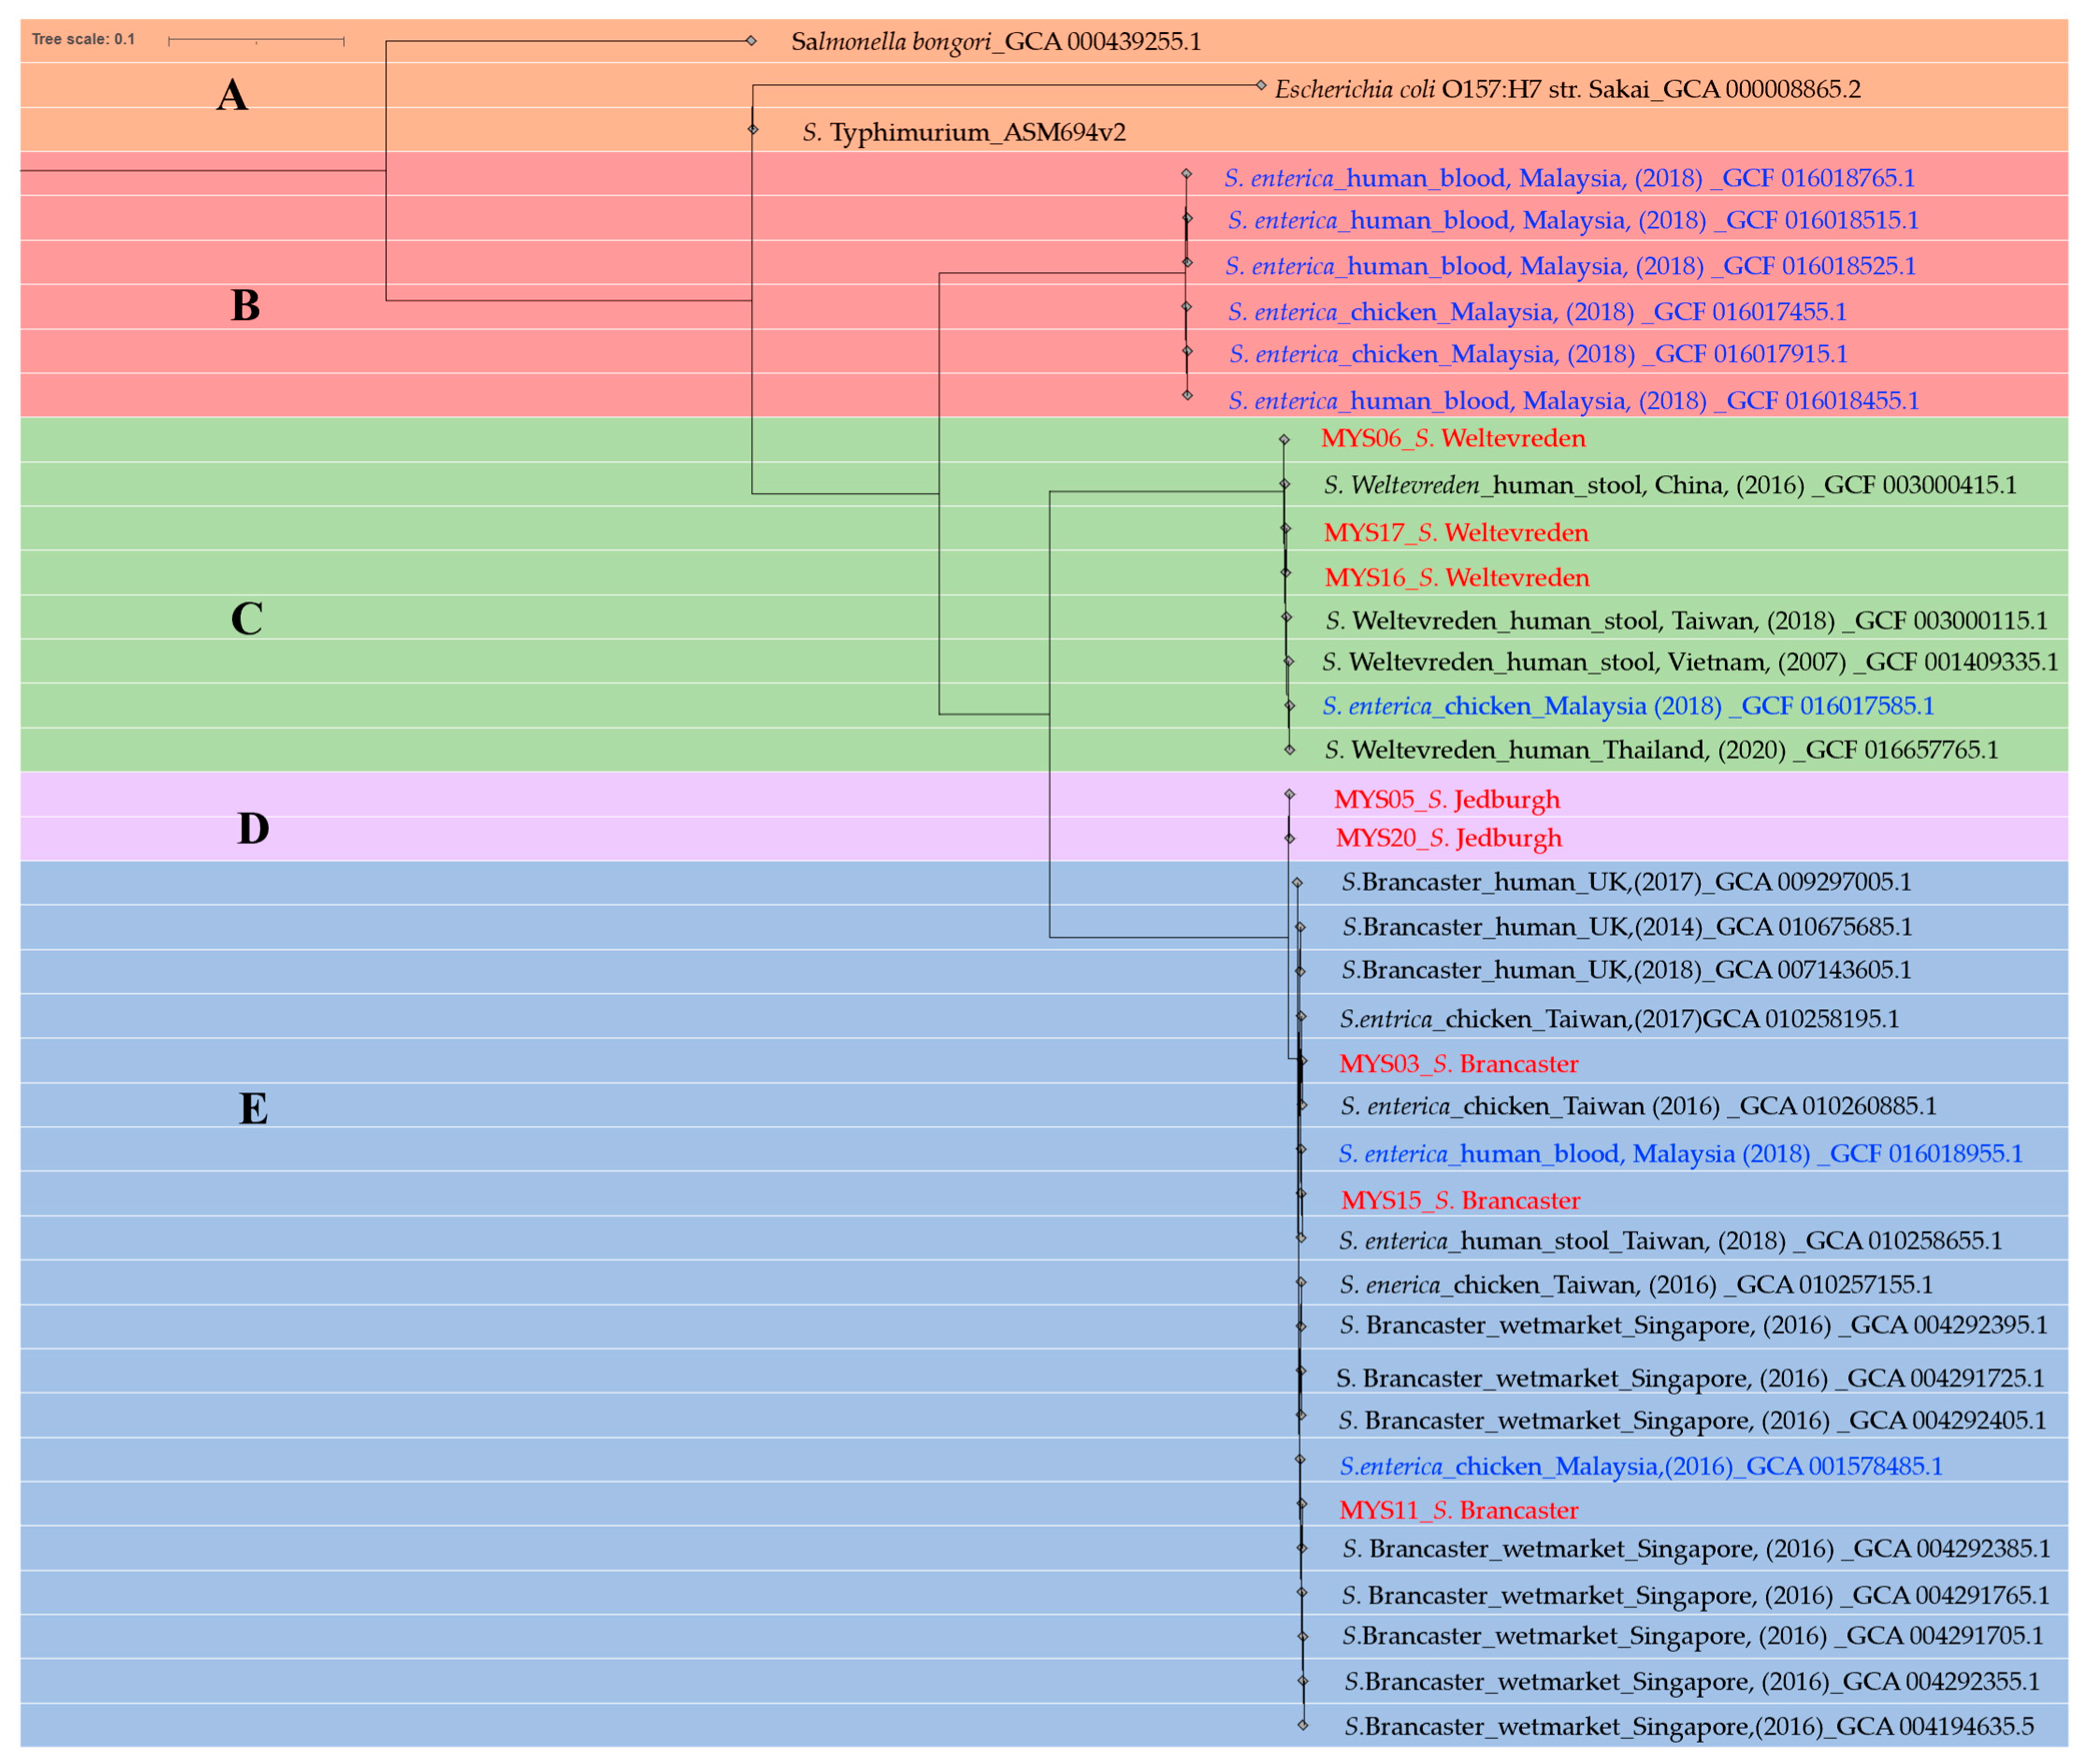Click the S.Brancaster human UK 2017 label

(1625, 882)
